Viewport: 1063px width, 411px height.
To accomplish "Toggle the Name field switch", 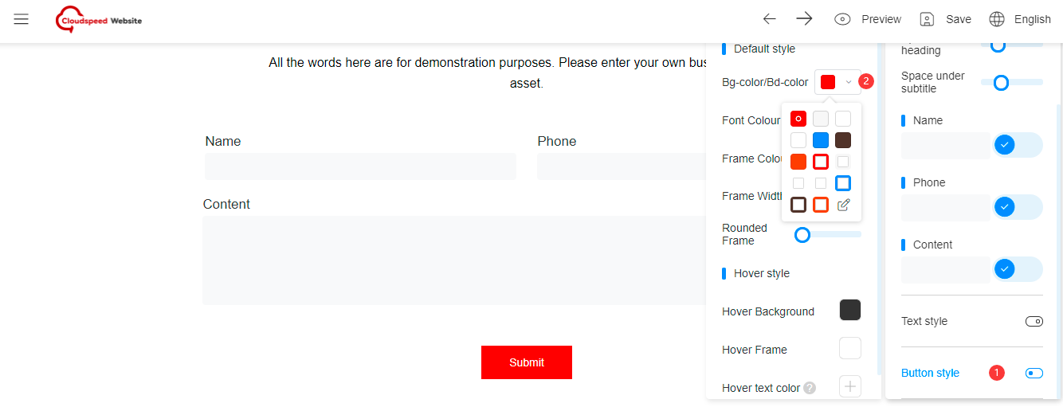I will click(x=1018, y=145).
